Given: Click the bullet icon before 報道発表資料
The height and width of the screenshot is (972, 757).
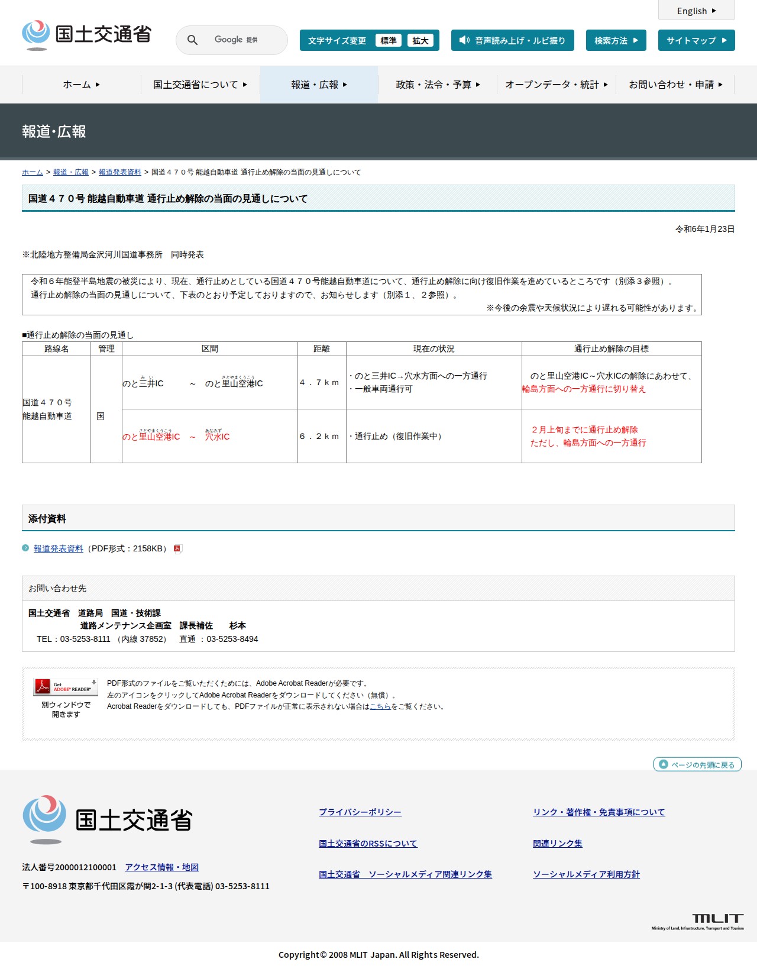Looking at the screenshot, I should click(x=25, y=548).
